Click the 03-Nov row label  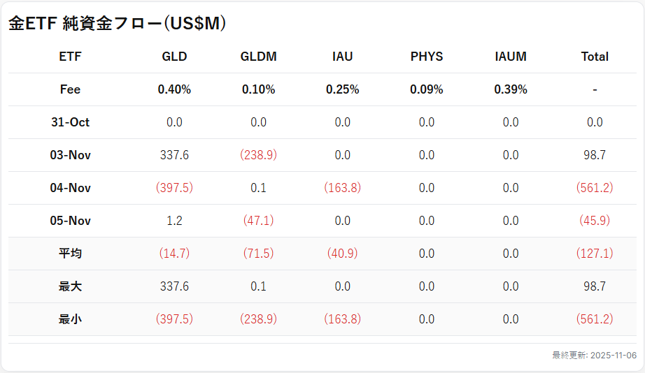(70, 155)
